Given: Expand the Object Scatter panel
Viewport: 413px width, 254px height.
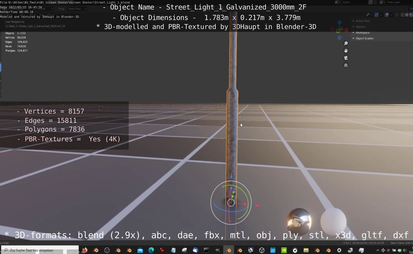Looking at the screenshot, I should [364, 39].
